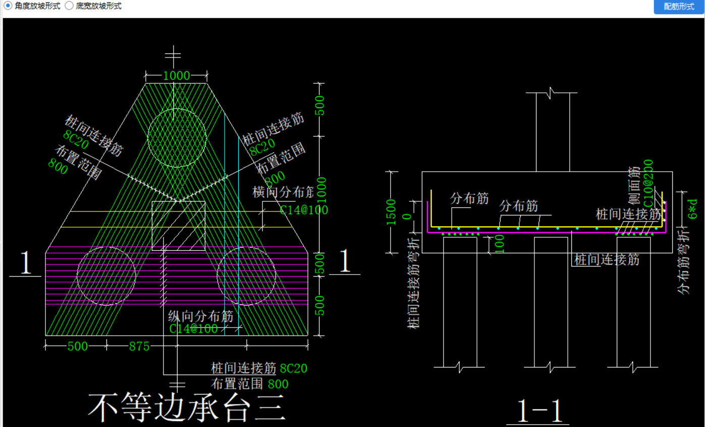This screenshot has height=427, width=705.
Task: Click C14@100 under 横向分布筋
Action: (304, 210)
